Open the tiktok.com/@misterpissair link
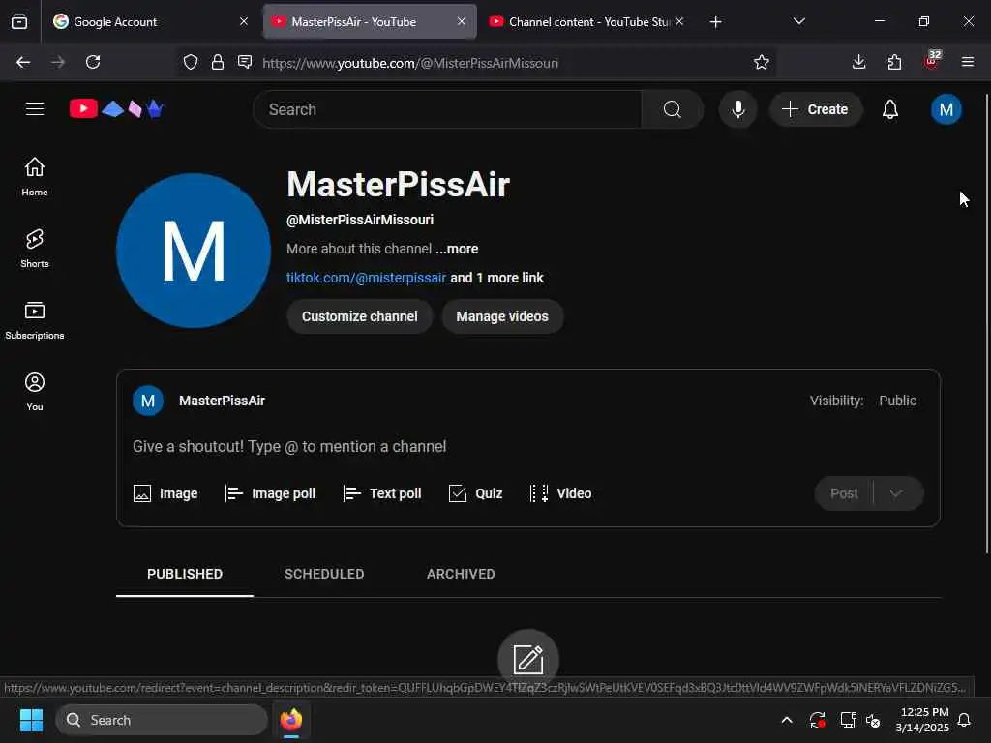 click(x=366, y=278)
